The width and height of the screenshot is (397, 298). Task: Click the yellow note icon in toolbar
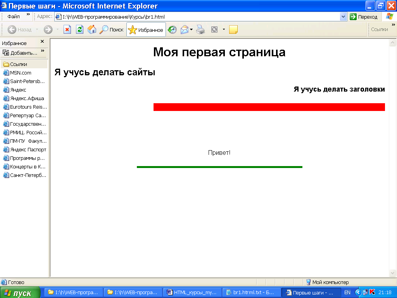(x=233, y=29)
